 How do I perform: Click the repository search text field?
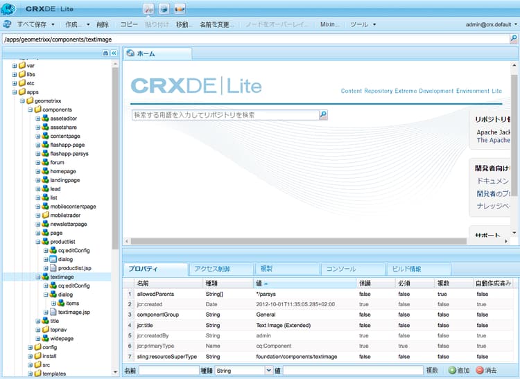(225, 114)
